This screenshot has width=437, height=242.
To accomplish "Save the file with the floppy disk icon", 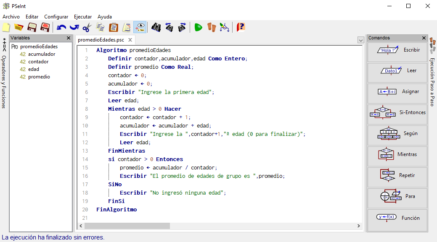I will [x=32, y=27].
